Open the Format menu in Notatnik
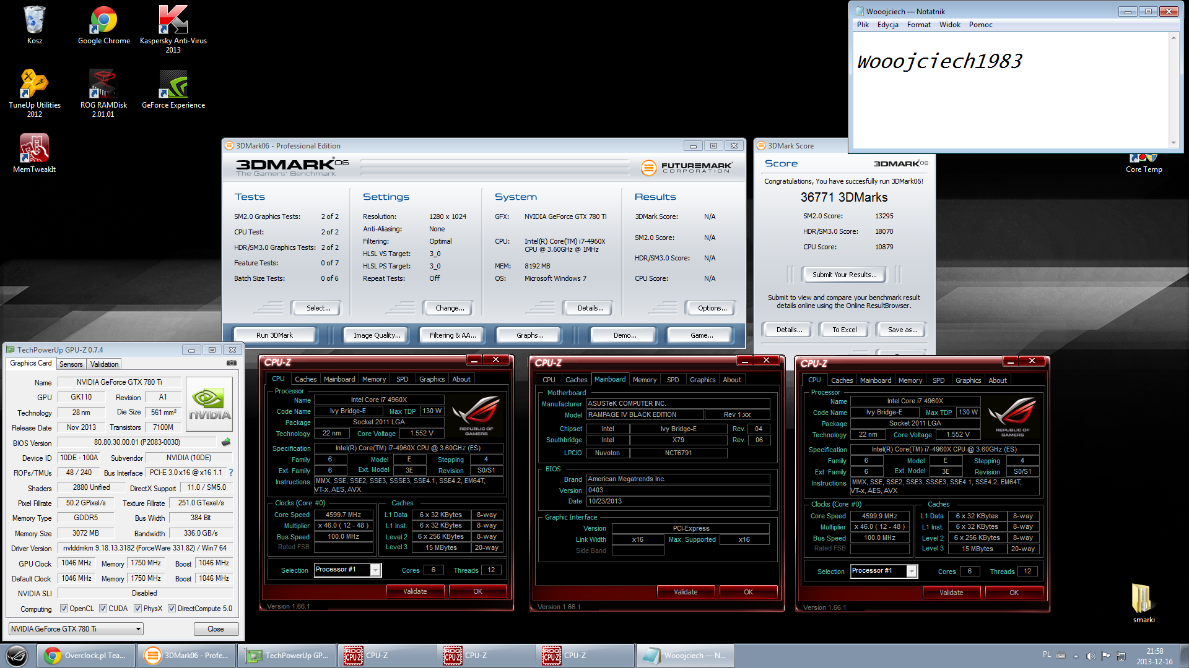The height and width of the screenshot is (668, 1189). pos(918,25)
